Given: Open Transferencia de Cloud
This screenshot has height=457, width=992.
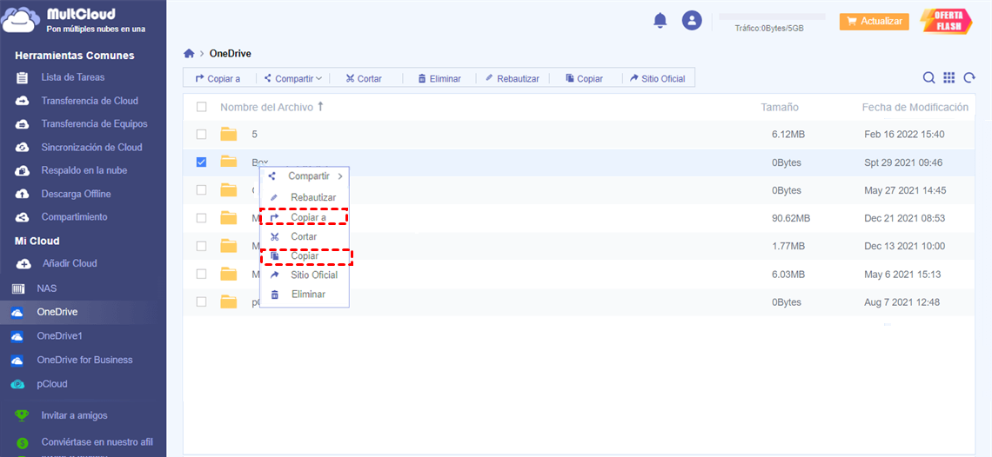Looking at the screenshot, I should (90, 101).
